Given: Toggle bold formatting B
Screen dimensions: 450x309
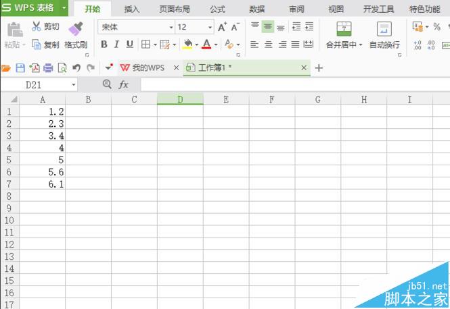Looking at the screenshot, I should [x=104, y=45].
